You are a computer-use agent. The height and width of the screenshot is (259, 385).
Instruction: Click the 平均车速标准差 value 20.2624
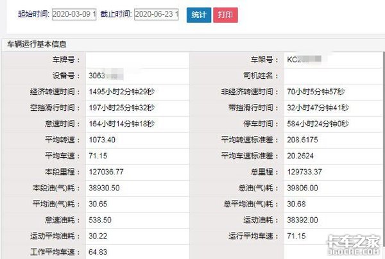(300, 156)
